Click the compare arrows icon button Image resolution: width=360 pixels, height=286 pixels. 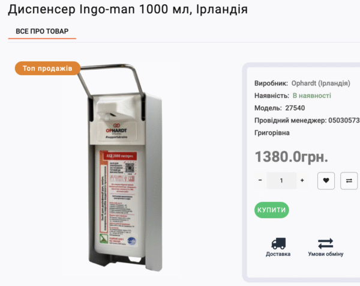pyautogui.click(x=349, y=181)
